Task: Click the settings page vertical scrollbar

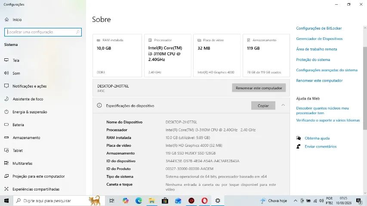Action: pyautogui.click(x=365, y=88)
